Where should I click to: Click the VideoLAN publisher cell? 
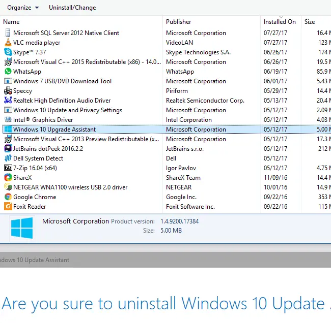[x=179, y=43]
